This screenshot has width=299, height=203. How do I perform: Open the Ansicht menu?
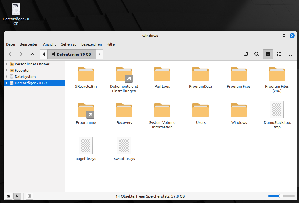click(x=50, y=44)
